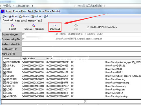Expand breadcrumb arrow after 计算机
The image size is (141, 105).
click(x=13, y=6)
